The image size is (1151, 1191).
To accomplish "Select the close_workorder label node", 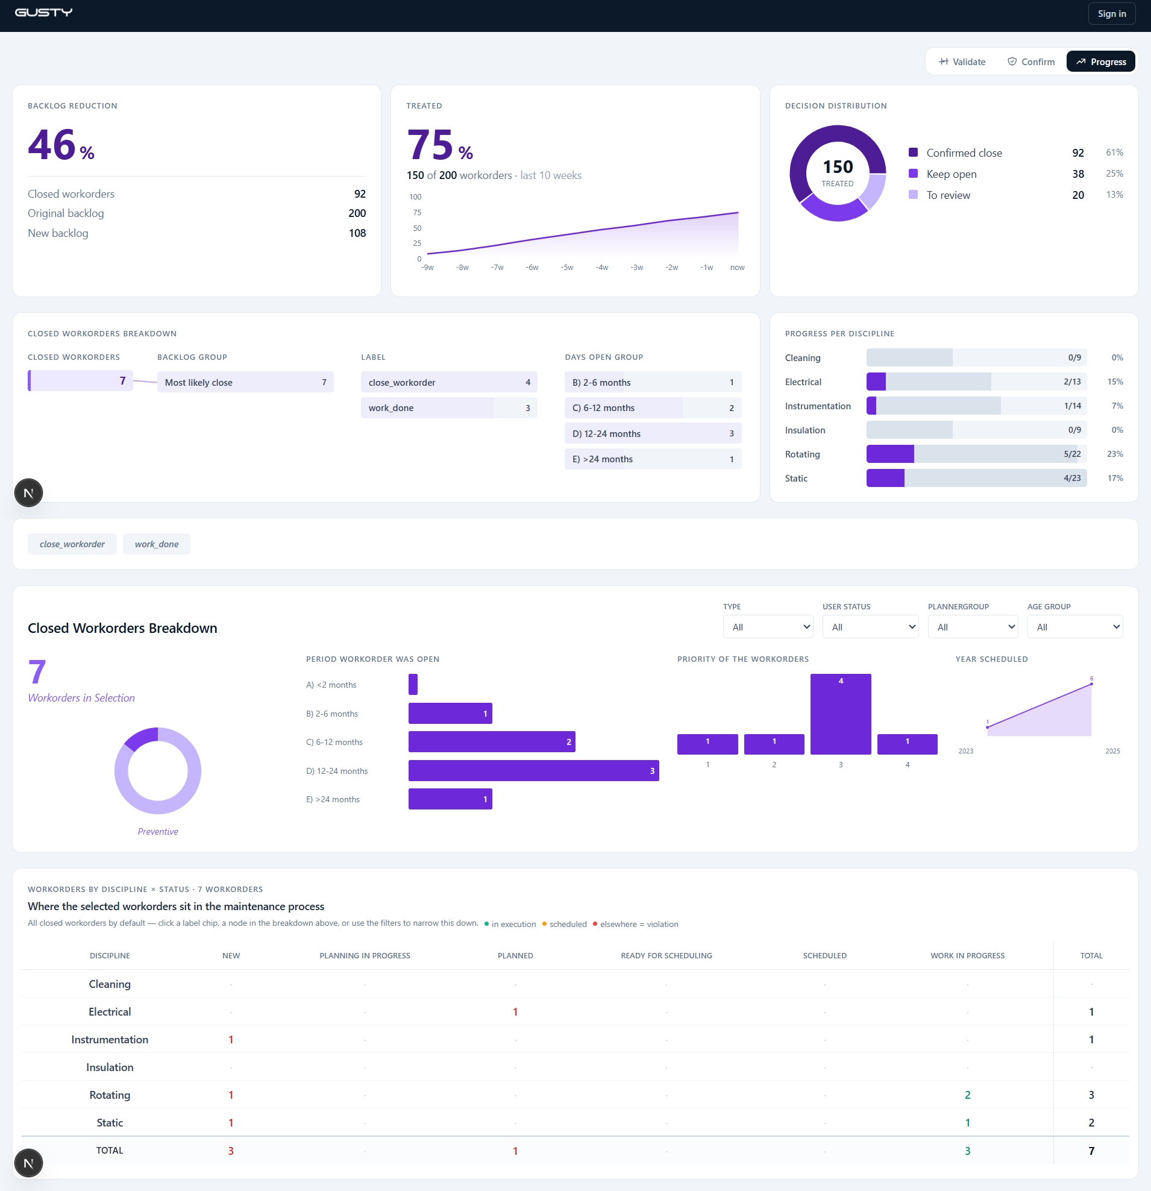I will [x=449, y=382].
